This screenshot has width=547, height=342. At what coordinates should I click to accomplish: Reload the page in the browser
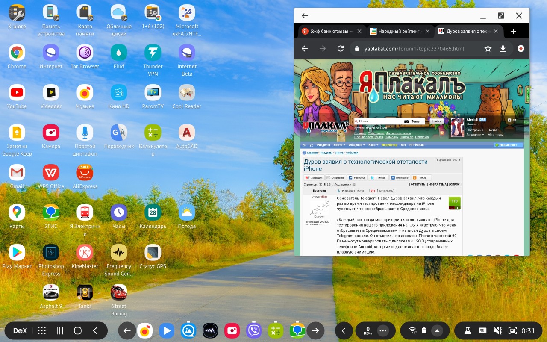[341, 49]
